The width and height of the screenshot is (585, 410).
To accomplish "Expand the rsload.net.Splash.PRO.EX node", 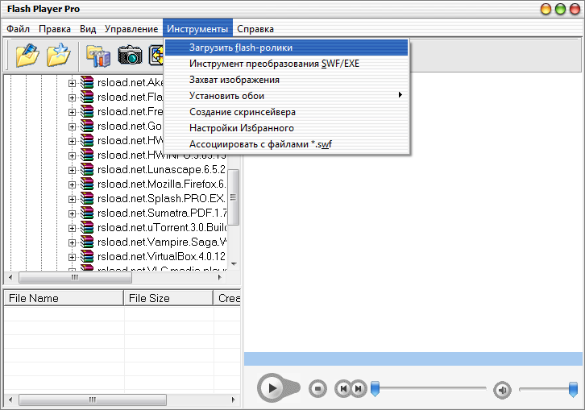I will [x=72, y=199].
